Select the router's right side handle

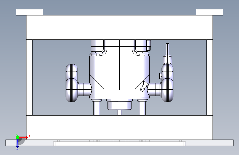click(x=167, y=82)
